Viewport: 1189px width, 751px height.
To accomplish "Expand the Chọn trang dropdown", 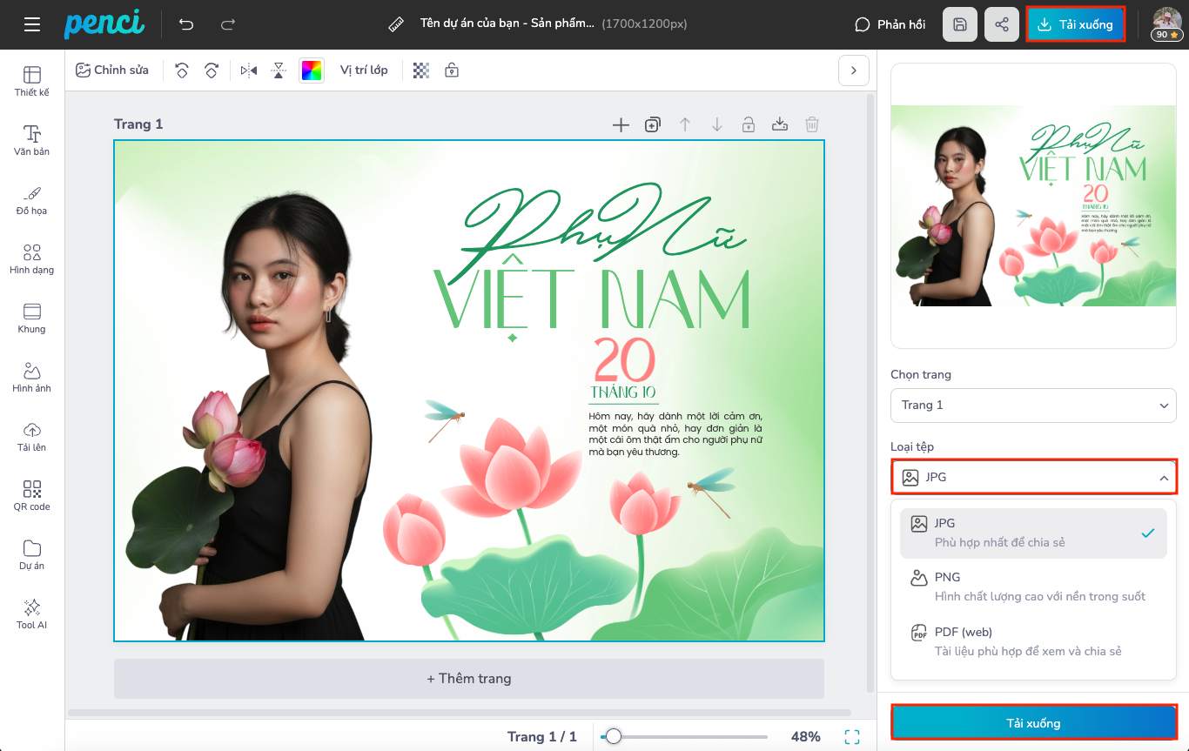I will click(x=1033, y=406).
